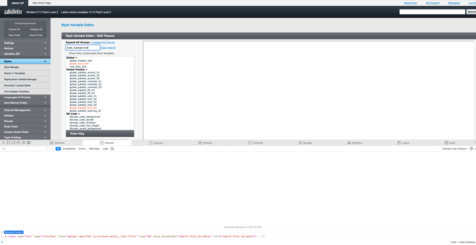The image size is (476, 245).
Task: Dock the inspector to the right side
Action: tap(13, 143)
